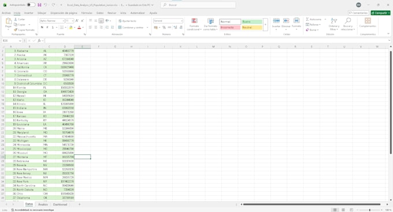Click the yellow fill color bucket

71,27
